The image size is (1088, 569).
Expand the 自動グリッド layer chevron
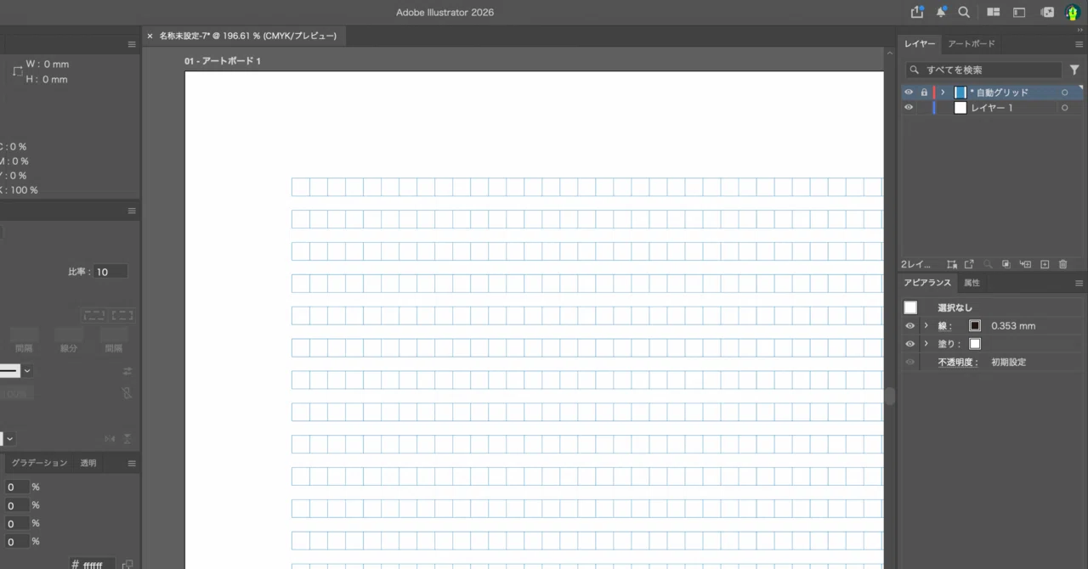[x=943, y=93]
